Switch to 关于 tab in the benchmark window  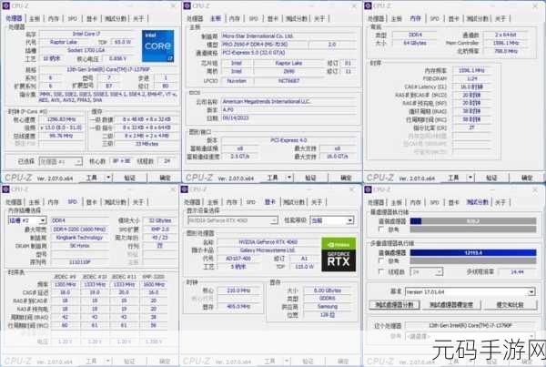[500, 202]
